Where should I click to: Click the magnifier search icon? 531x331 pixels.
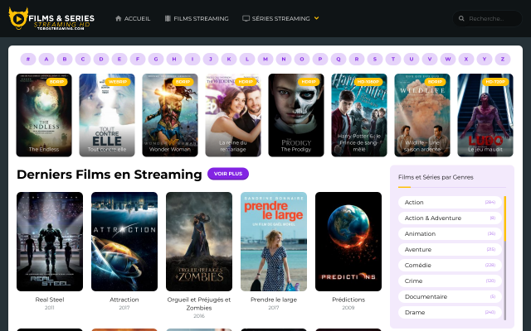pyautogui.click(x=461, y=18)
